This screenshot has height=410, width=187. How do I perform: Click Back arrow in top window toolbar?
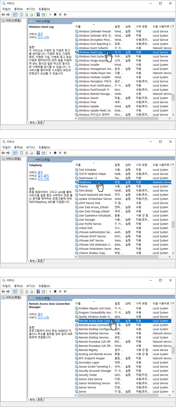coord(3,14)
